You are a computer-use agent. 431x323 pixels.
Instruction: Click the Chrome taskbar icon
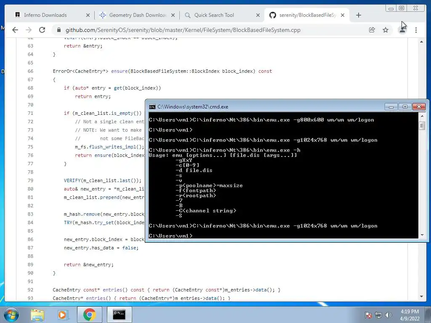89,315
